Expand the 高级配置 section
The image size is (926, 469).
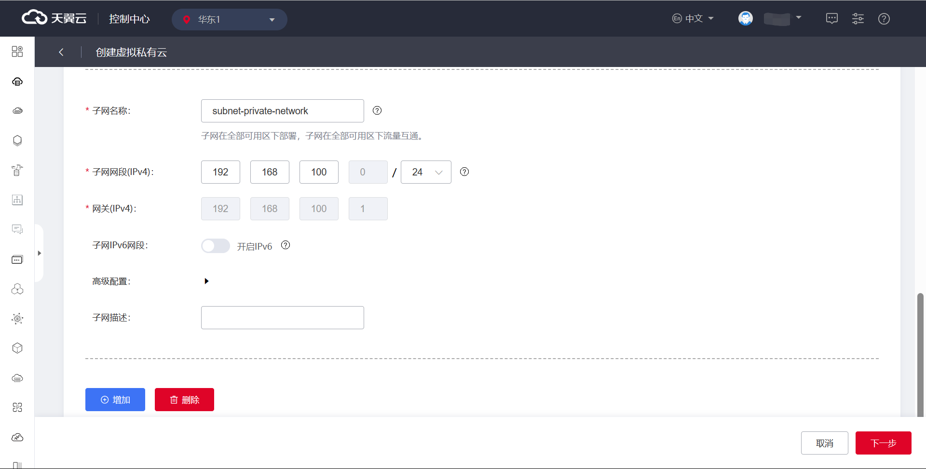coord(206,281)
